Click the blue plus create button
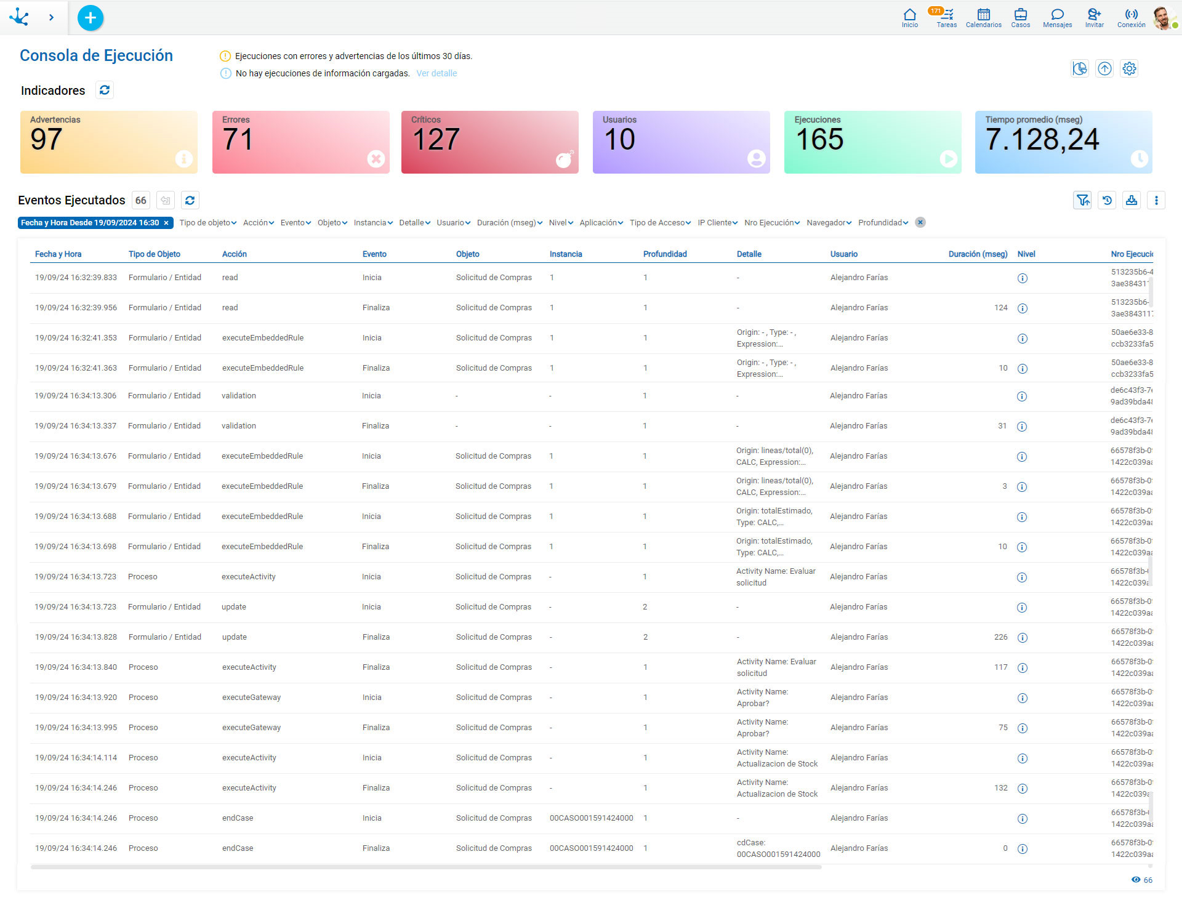 coord(90,18)
